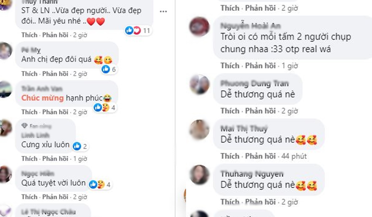372x217 pixels.
Task: Click the 44 phút timestamp
Action: pyautogui.click(x=294, y=156)
